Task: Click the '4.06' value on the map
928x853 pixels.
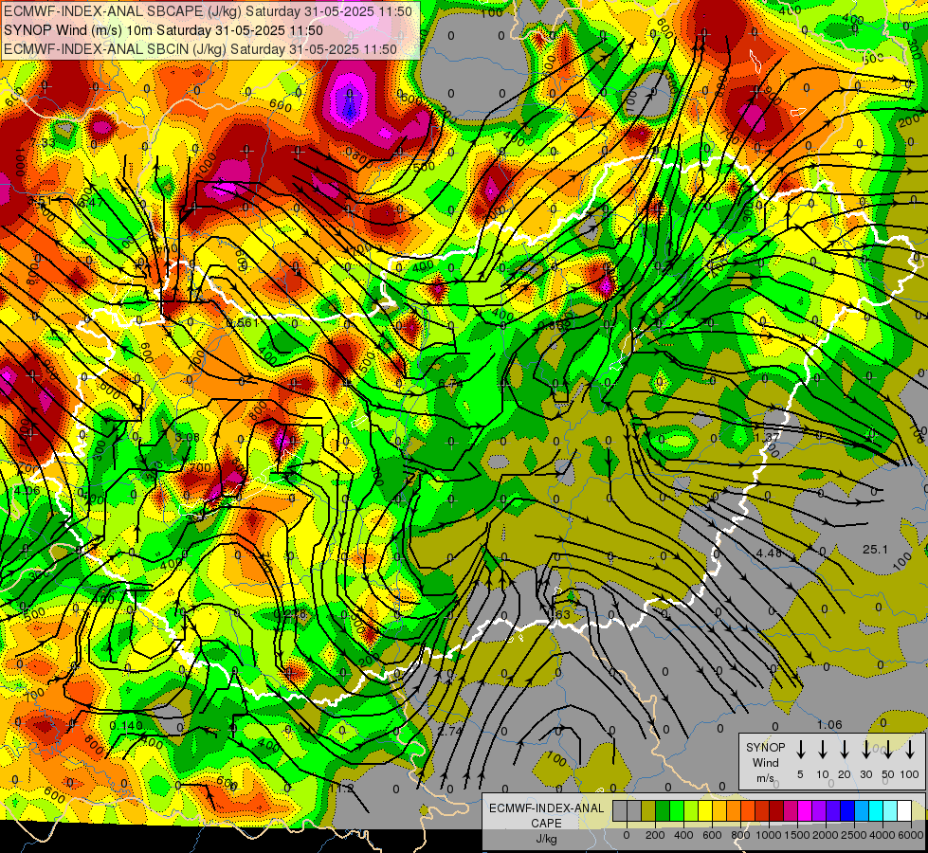Action: pos(27,490)
